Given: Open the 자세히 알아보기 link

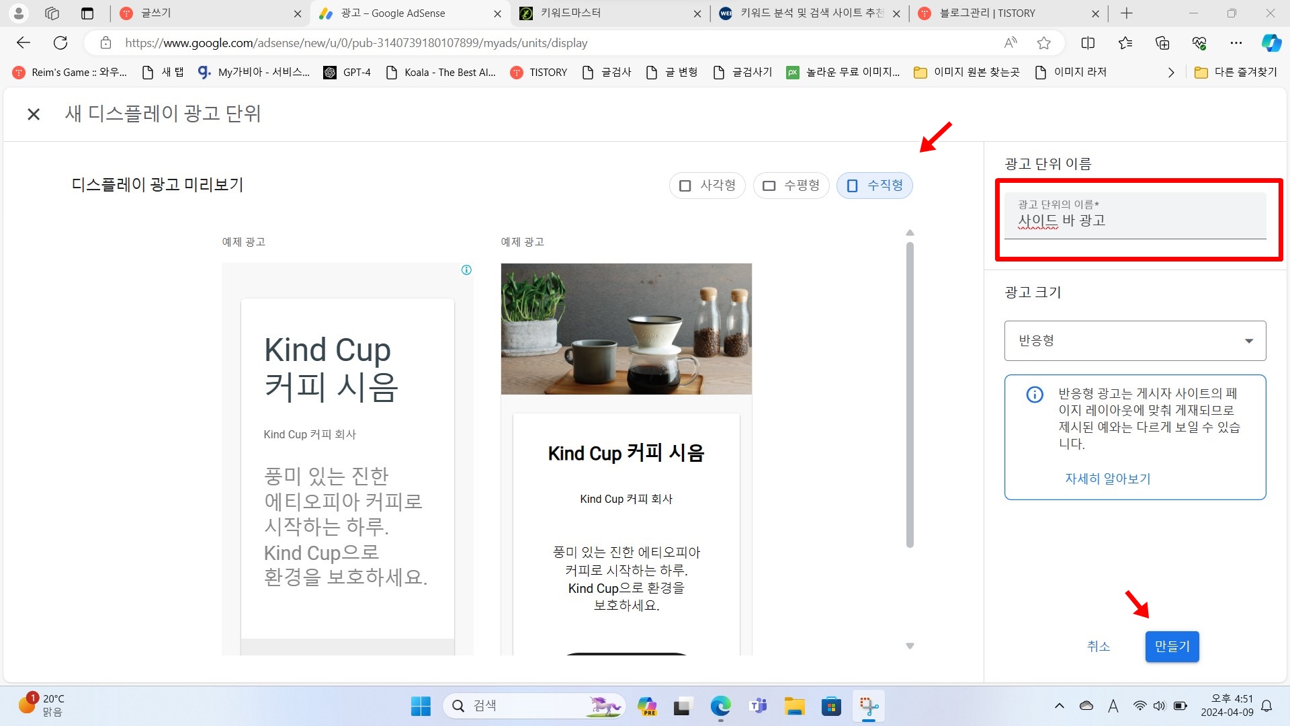Looking at the screenshot, I should [1107, 479].
